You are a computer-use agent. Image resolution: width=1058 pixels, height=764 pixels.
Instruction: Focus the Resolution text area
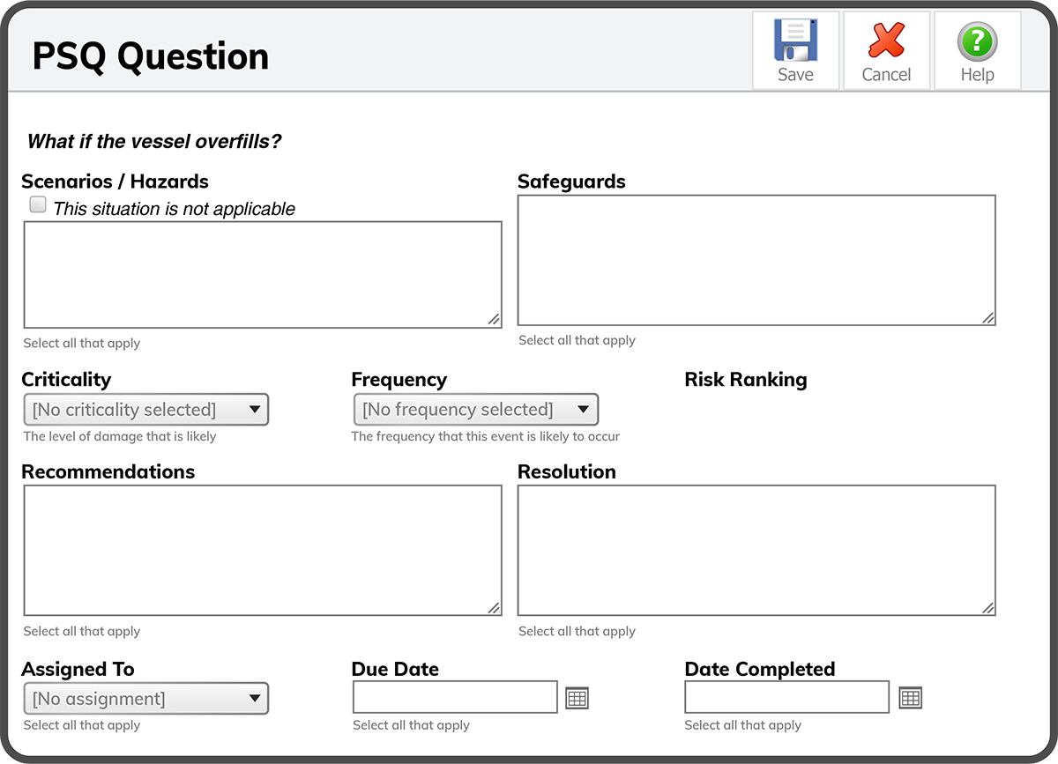tap(756, 550)
